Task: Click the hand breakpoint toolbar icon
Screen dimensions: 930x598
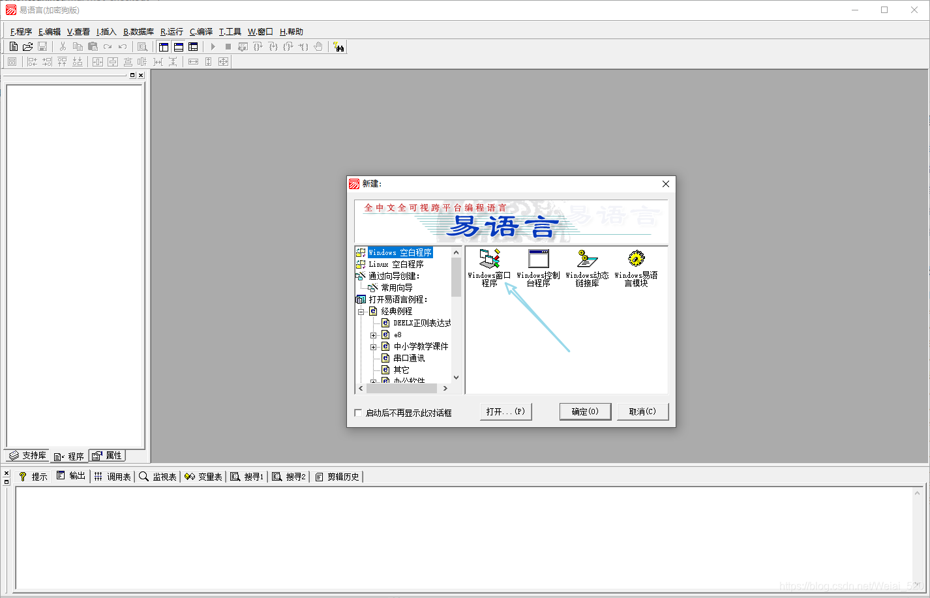Action: 318,46
